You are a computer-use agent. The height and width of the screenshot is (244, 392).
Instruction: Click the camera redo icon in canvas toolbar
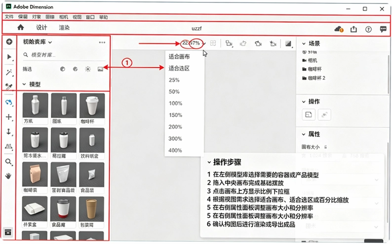click(258, 44)
